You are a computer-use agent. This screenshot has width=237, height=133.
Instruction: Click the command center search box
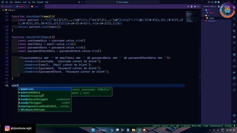[x=122, y=2]
